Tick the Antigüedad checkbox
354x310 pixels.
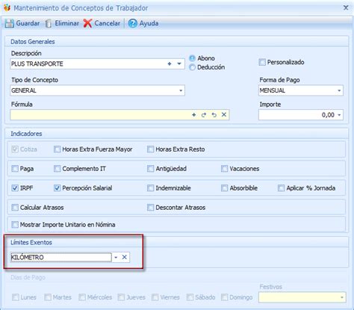pos(150,169)
